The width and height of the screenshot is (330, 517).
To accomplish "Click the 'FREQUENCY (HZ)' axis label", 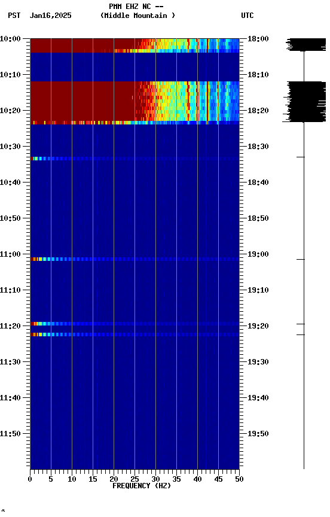I will click(142, 486).
